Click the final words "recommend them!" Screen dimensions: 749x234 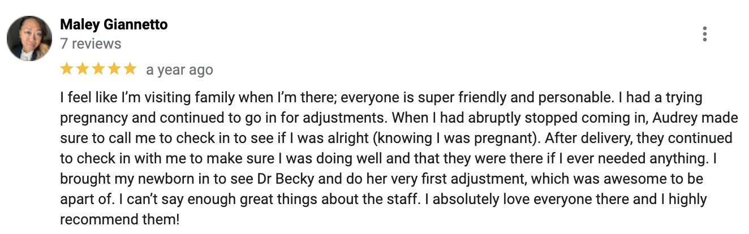tap(119, 220)
